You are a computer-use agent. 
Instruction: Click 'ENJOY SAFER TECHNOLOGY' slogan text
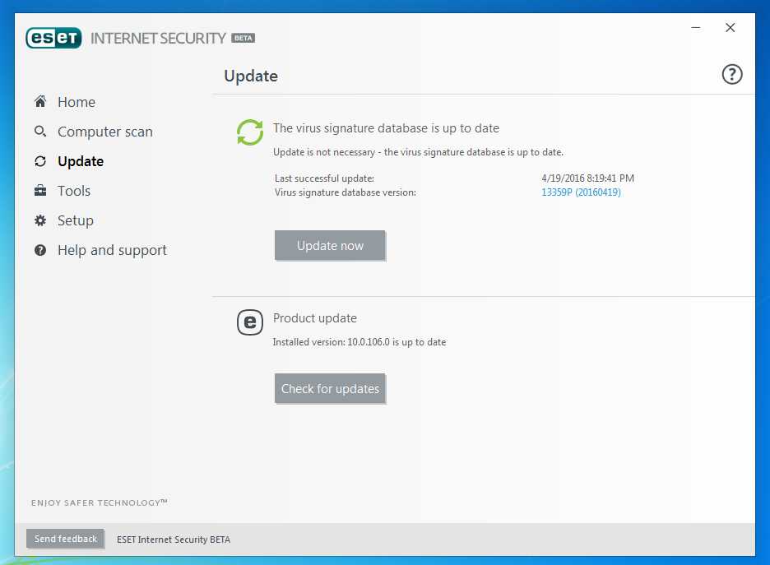(x=100, y=502)
